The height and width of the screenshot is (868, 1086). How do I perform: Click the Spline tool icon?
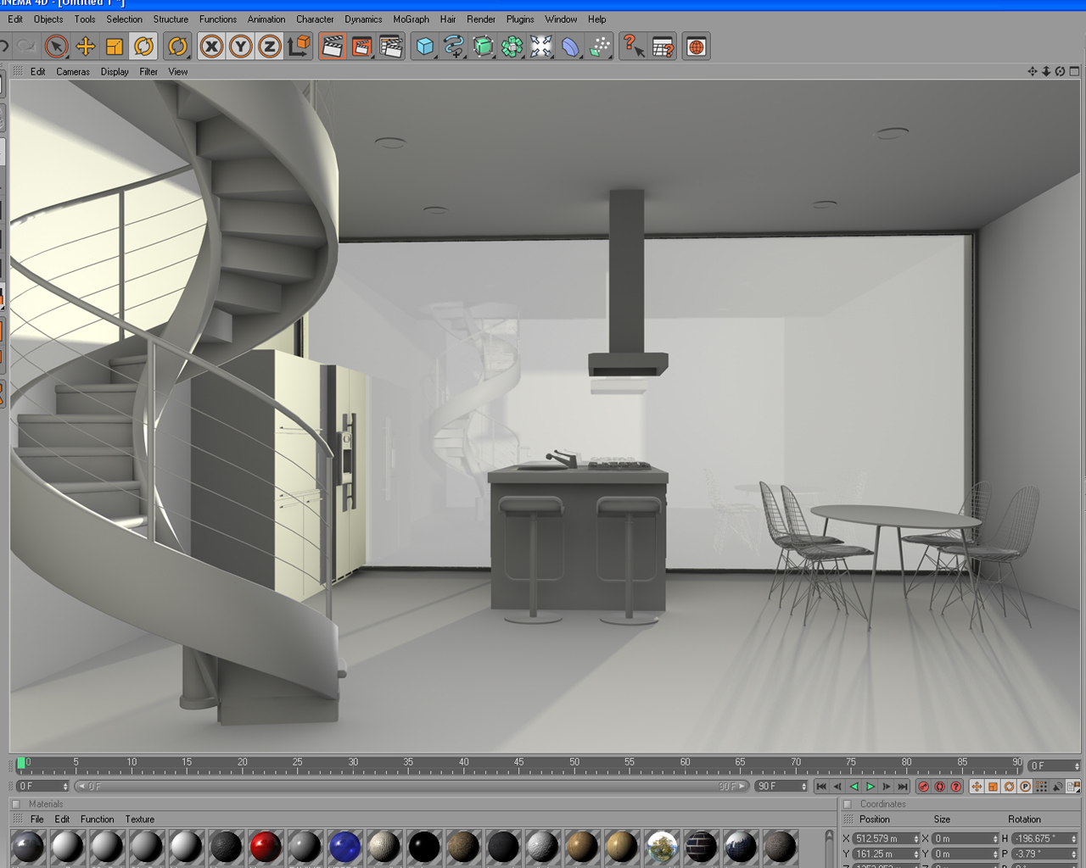[454, 47]
